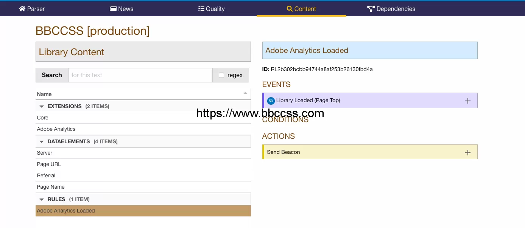Click the Send Beacon action label
The image size is (525, 228).
click(x=284, y=152)
